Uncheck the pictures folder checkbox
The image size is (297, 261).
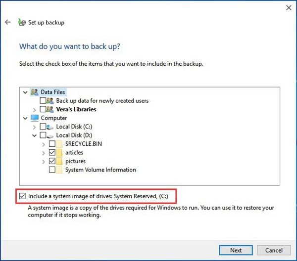[52, 161]
